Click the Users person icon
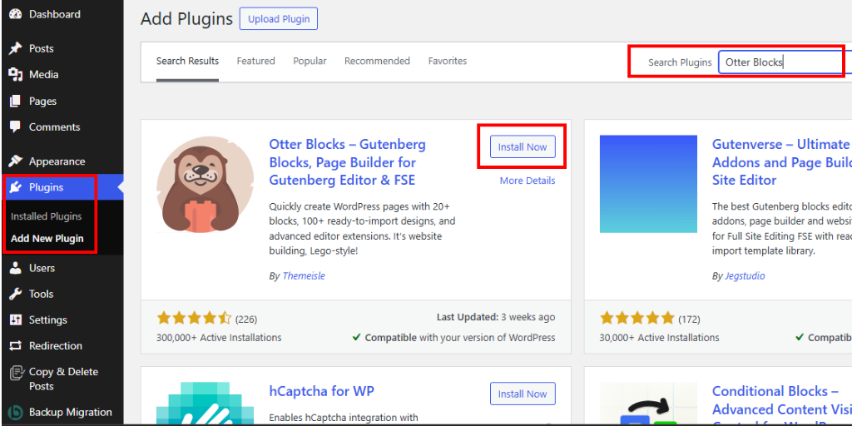 click(x=15, y=268)
